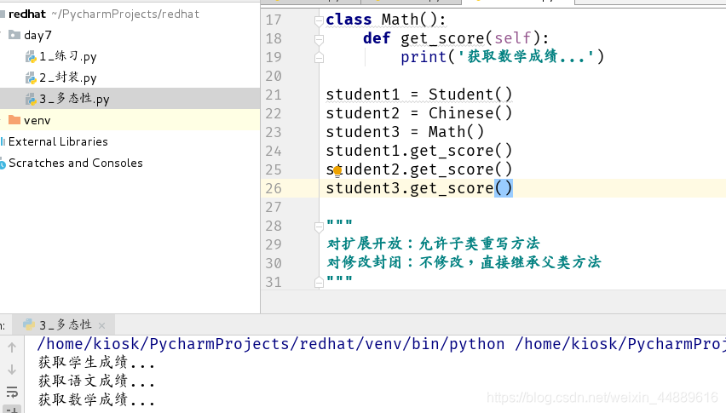This screenshot has height=413, width=726.
Task: Click fold end marker on line 19
Action: point(319,58)
